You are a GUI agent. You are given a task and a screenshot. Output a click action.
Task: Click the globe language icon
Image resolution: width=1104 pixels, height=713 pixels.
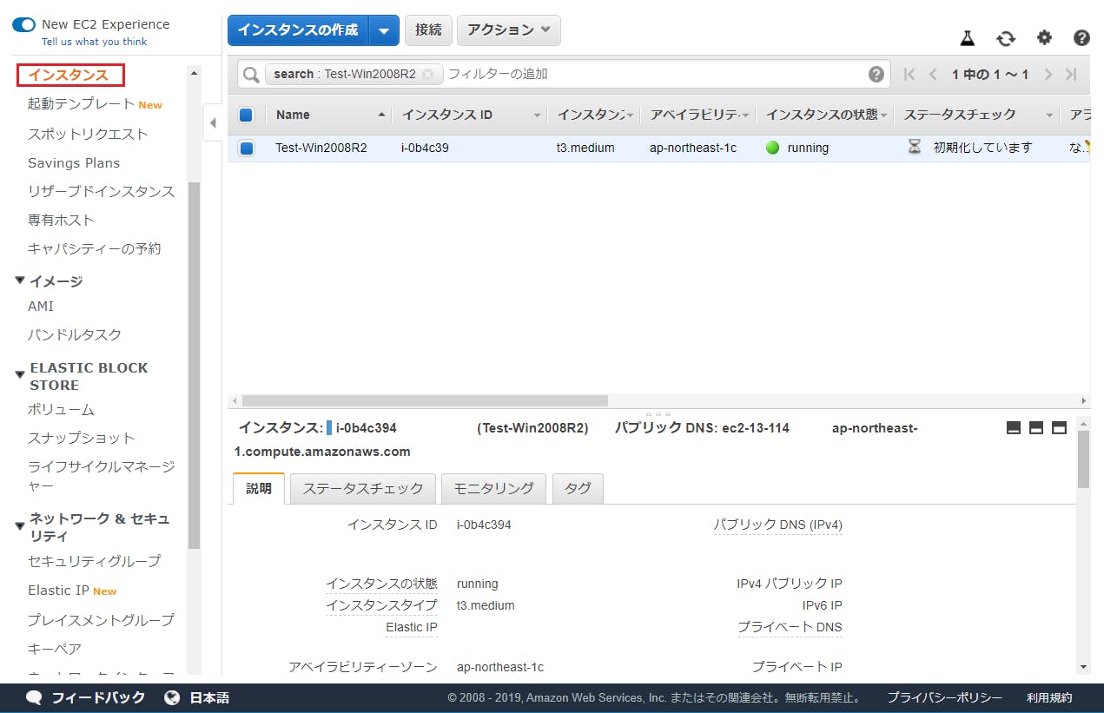[172, 697]
